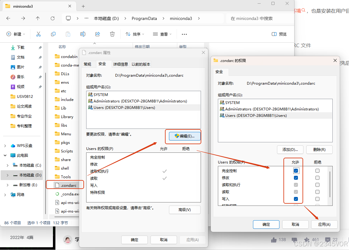Screen dimensions: 349x250
Task: Check deny 写入 checkbox
Action: 317,199
